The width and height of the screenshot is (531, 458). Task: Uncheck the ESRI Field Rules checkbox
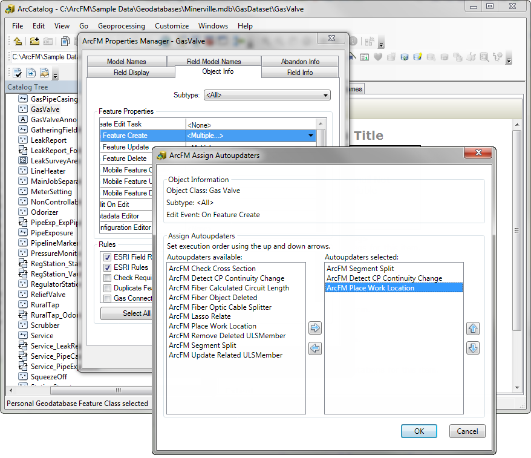coord(107,257)
